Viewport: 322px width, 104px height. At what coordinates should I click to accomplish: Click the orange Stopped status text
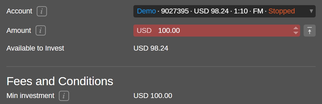[281, 11]
